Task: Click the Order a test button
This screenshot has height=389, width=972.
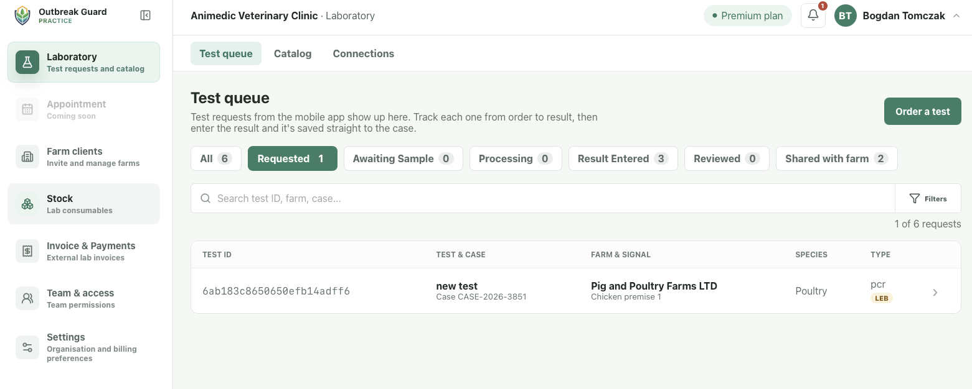Action: point(923,112)
